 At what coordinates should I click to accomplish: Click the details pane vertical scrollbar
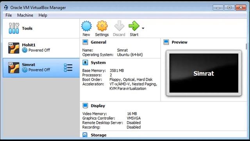point(246,47)
